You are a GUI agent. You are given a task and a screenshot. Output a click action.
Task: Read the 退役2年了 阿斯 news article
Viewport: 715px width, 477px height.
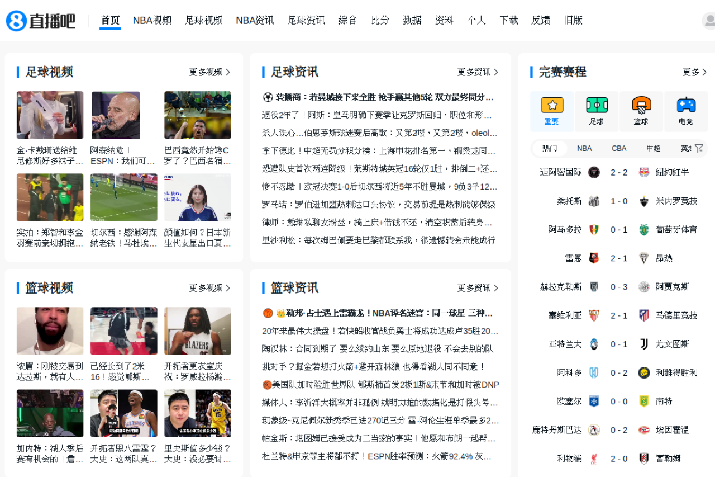377,115
